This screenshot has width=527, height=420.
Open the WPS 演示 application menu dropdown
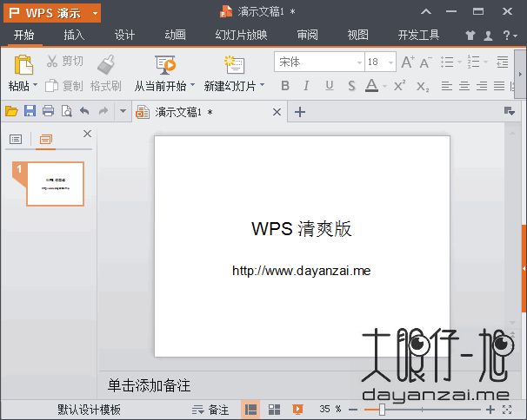click(x=95, y=13)
